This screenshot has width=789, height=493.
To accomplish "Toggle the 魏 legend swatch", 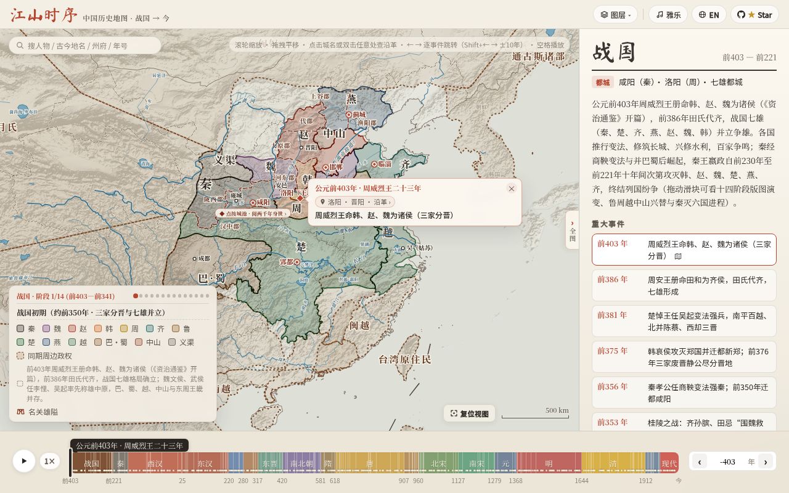I will pos(46,329).
